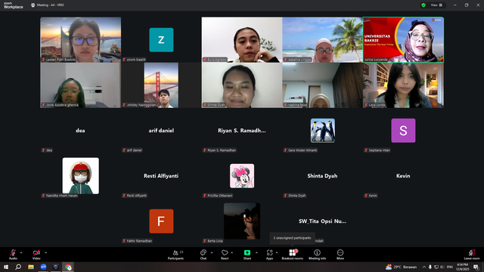
Task: Open Breakout rooms
Action: 293,255
